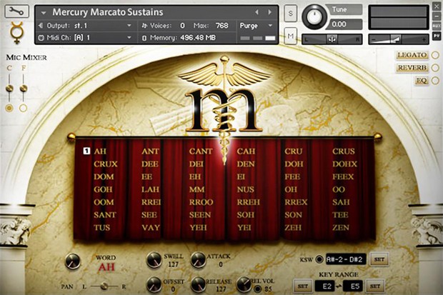
Task: Click SET button right of E5
Action: pyautogui.click(x=375, y=286)
